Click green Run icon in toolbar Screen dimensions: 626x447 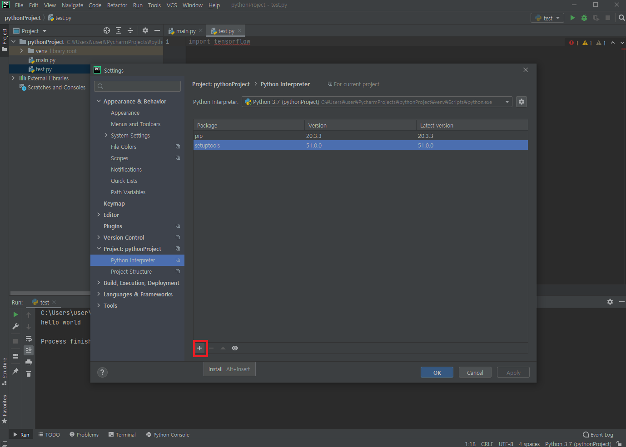click(x=572, y=18)
